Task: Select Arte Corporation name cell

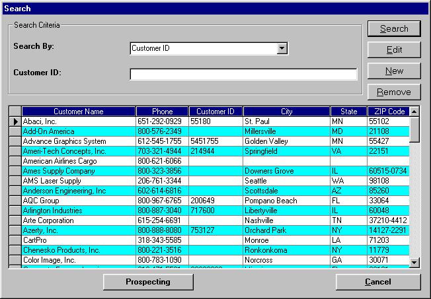Action: [x=79, y=220]
